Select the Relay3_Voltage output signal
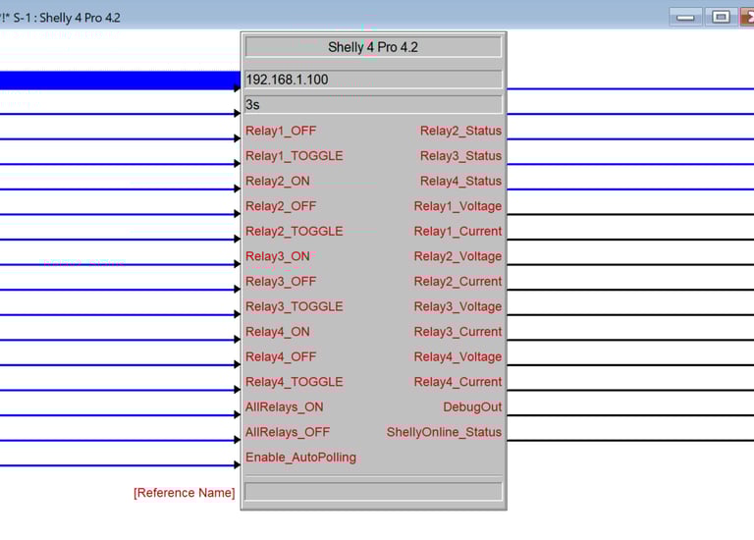The height and width of the screenshot is (540, 754). coord(458,306)
